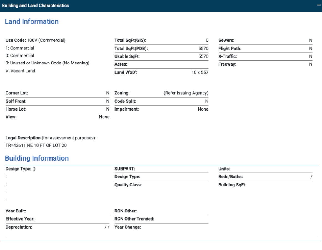Viewport: 322px width, 250px height.
Task: Click the V: Vacant Land line
Action: (x=20, y=71)
